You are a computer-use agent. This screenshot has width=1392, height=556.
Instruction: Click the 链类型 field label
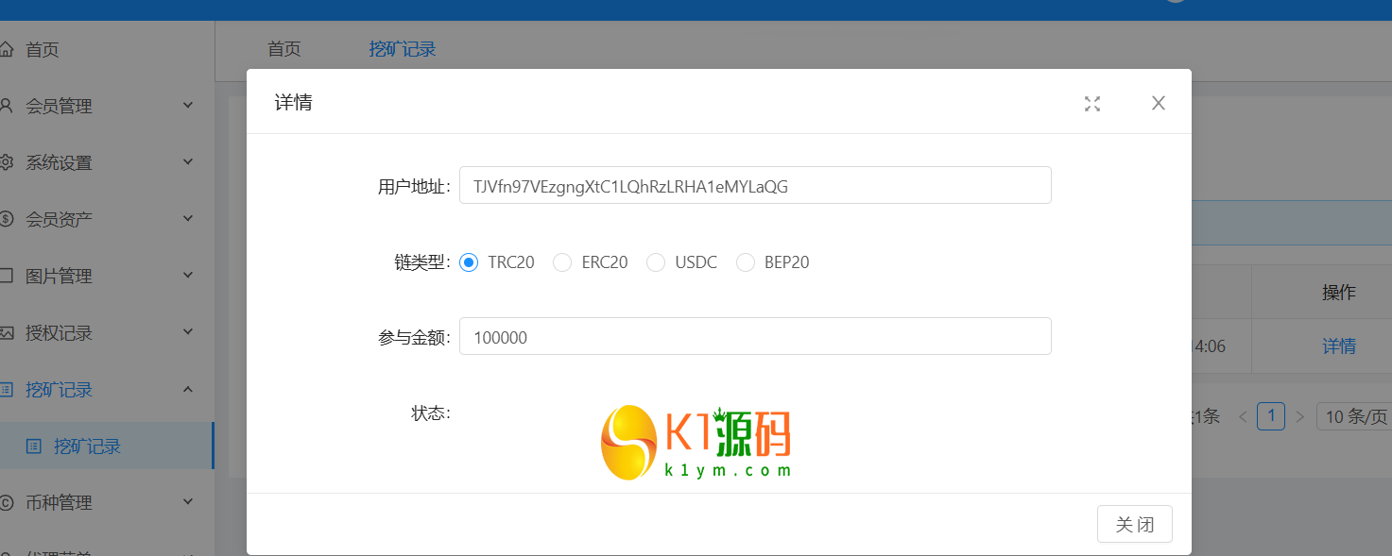click(x=421, y=262)
